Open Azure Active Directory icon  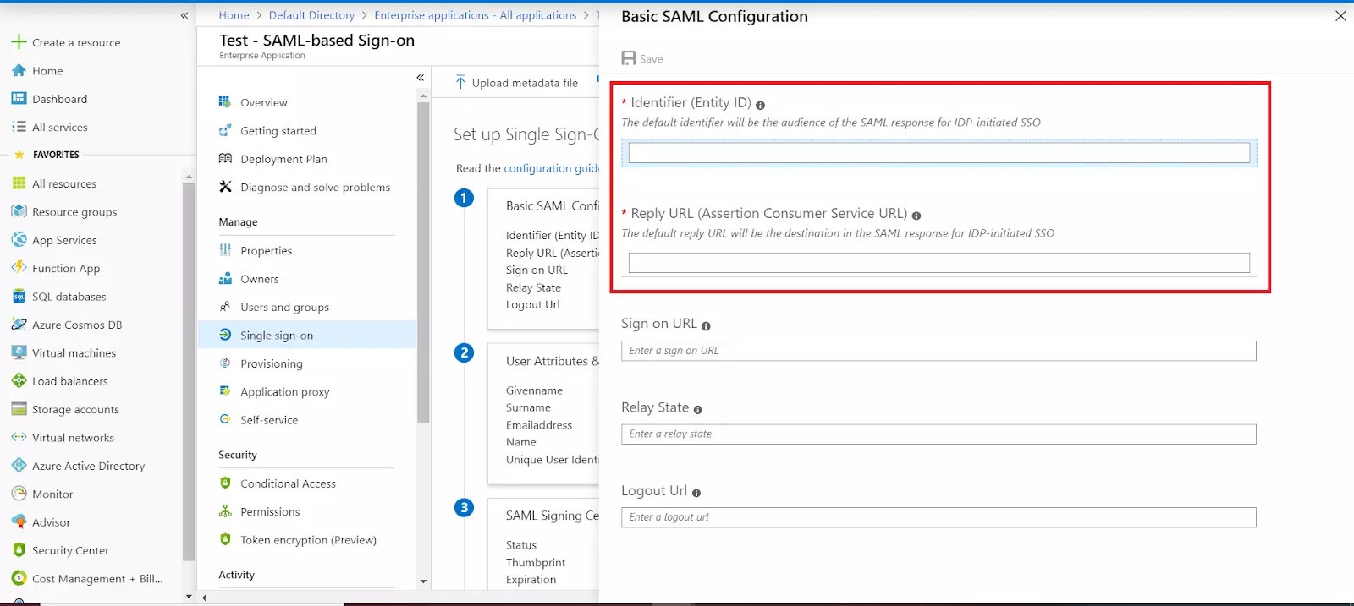pos(19,466)
